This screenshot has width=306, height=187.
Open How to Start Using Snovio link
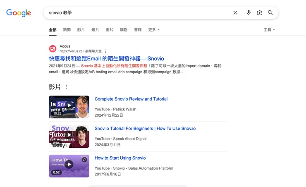pyautogui.click(x=120, y=158)
